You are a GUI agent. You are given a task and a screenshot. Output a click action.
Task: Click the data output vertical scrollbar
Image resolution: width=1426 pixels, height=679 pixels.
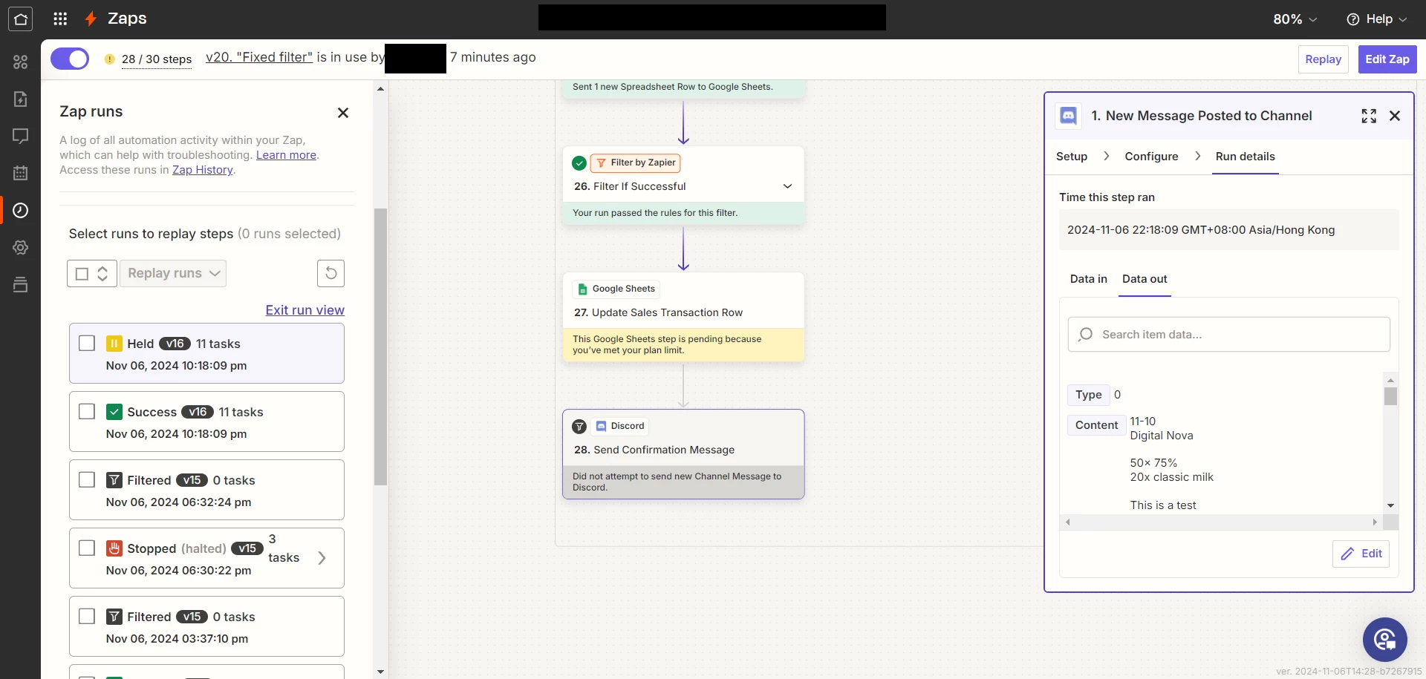pyautogui.click(x=1390, y=396)
